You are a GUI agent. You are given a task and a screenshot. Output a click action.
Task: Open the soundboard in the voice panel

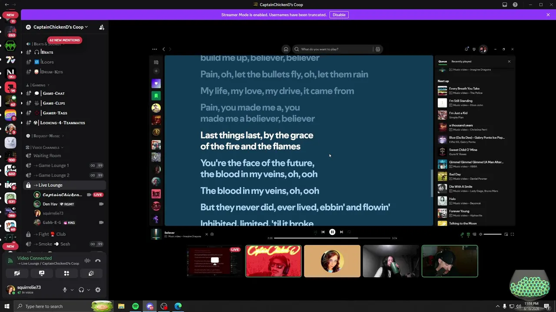91,273
